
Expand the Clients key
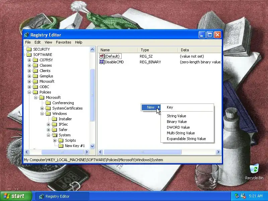click(29, 71)
